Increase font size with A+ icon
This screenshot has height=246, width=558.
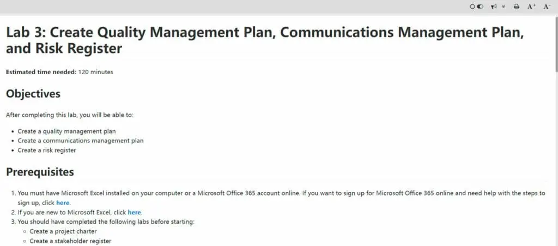(x=532, y=7)
